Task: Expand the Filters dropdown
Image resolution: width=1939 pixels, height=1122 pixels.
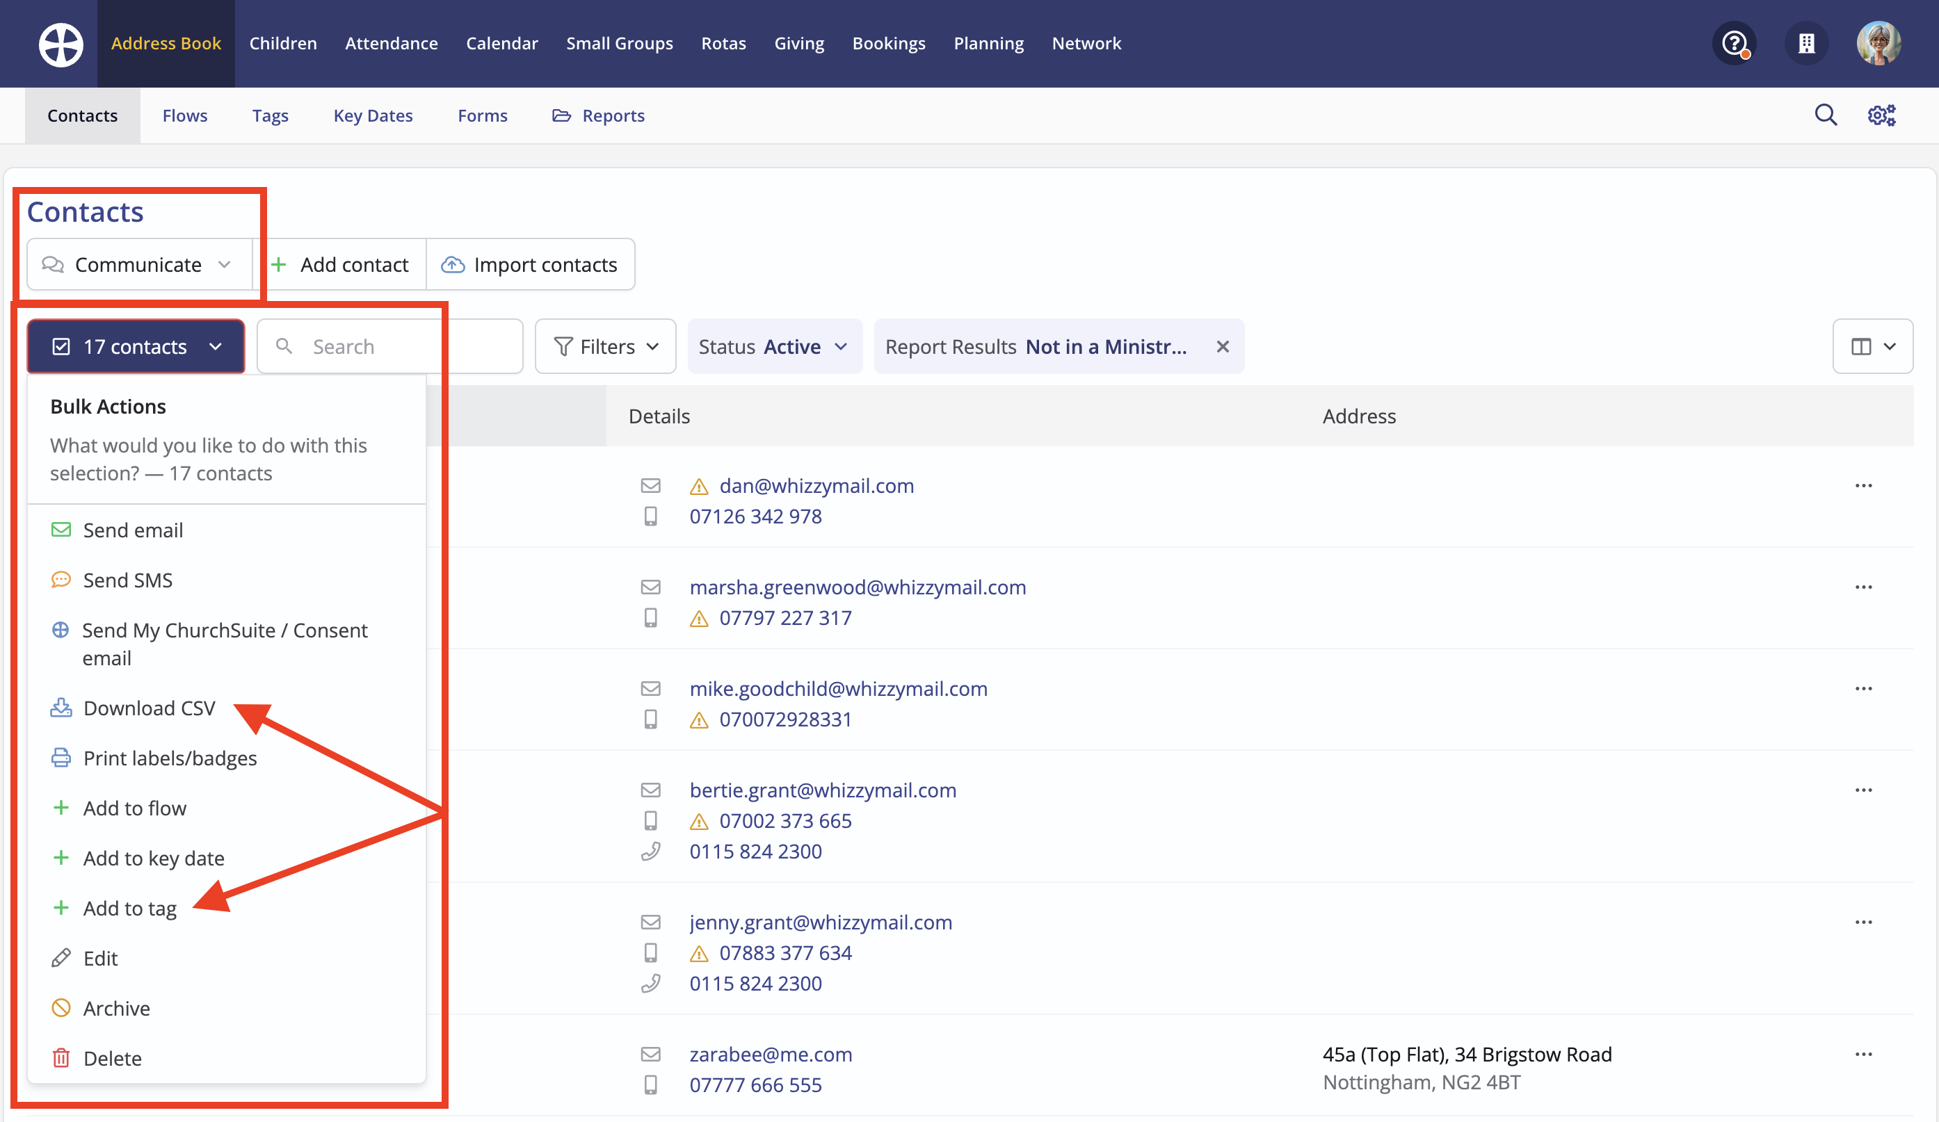Action: click(606, 347)
